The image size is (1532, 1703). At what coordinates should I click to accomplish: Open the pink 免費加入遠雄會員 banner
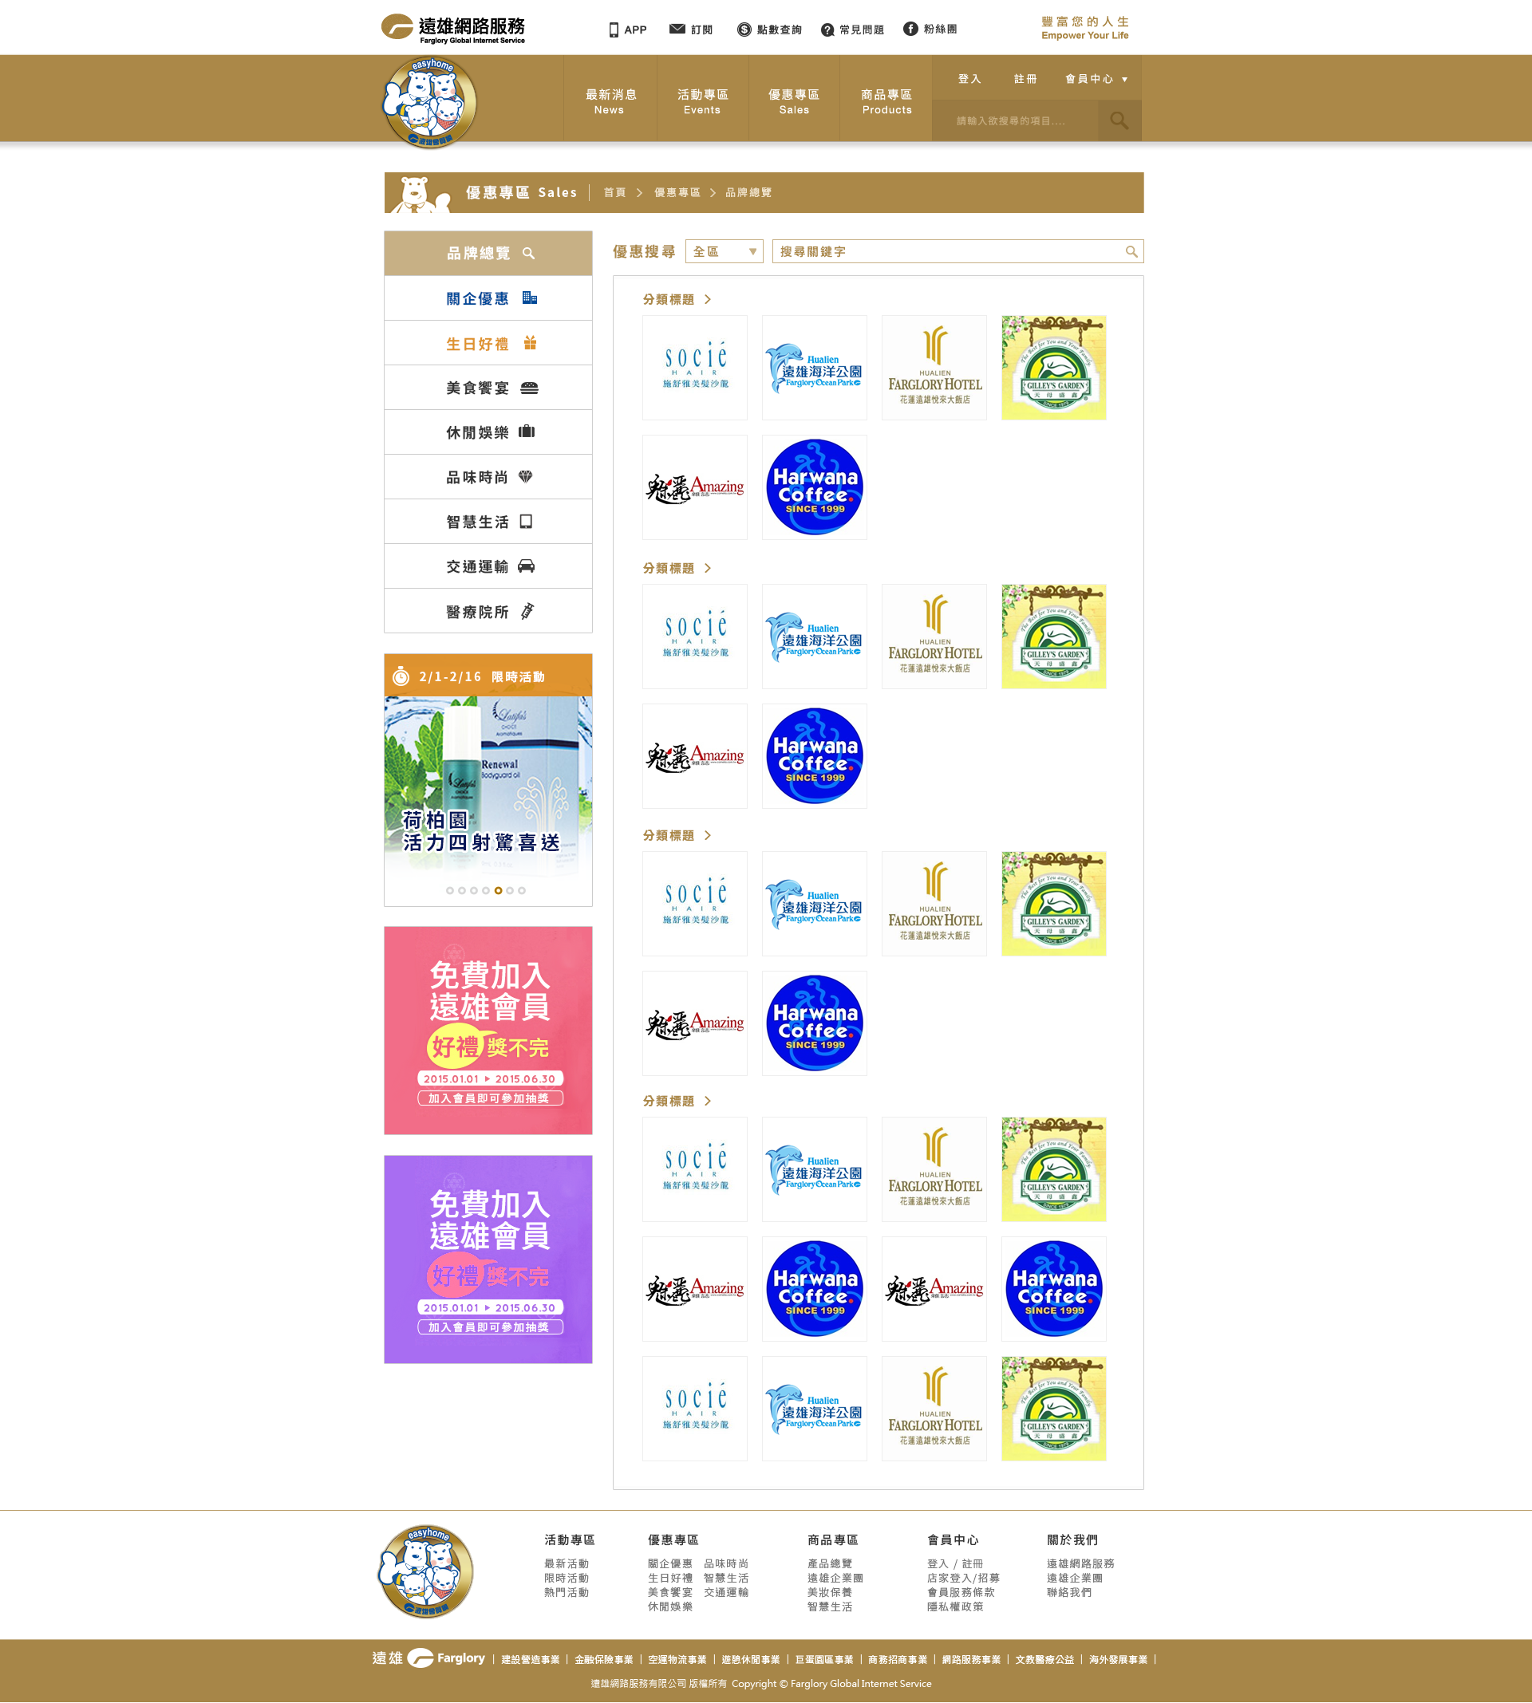[488, 1031]
